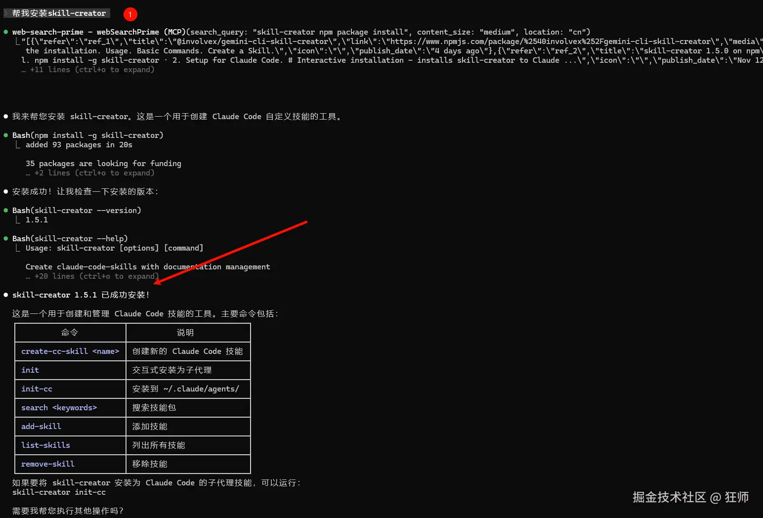Image resolution: width=763 pixels, height=518 pixels.
Task: Click "安装成功! 让我检查一下安装的版本:" message
Action: (x=85, y=192)
